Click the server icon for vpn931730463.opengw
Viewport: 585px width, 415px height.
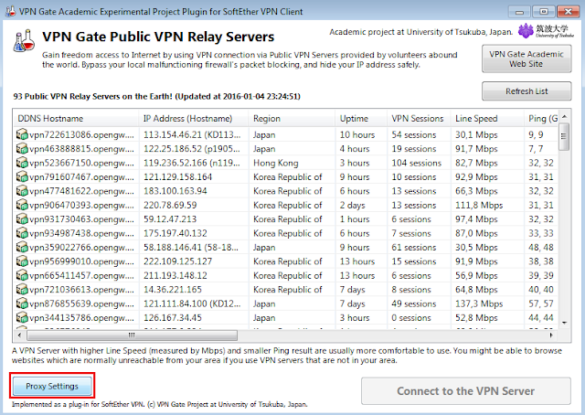pyautogui.click(x=22, y=219)
